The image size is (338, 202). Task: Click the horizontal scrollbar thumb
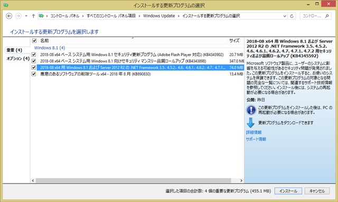[134, 180]
